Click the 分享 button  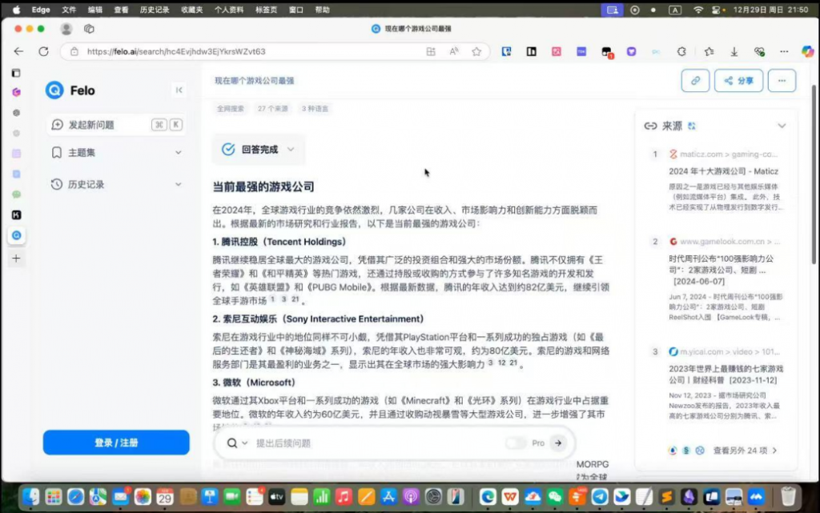pyautogui.click(x=738, y=81)
